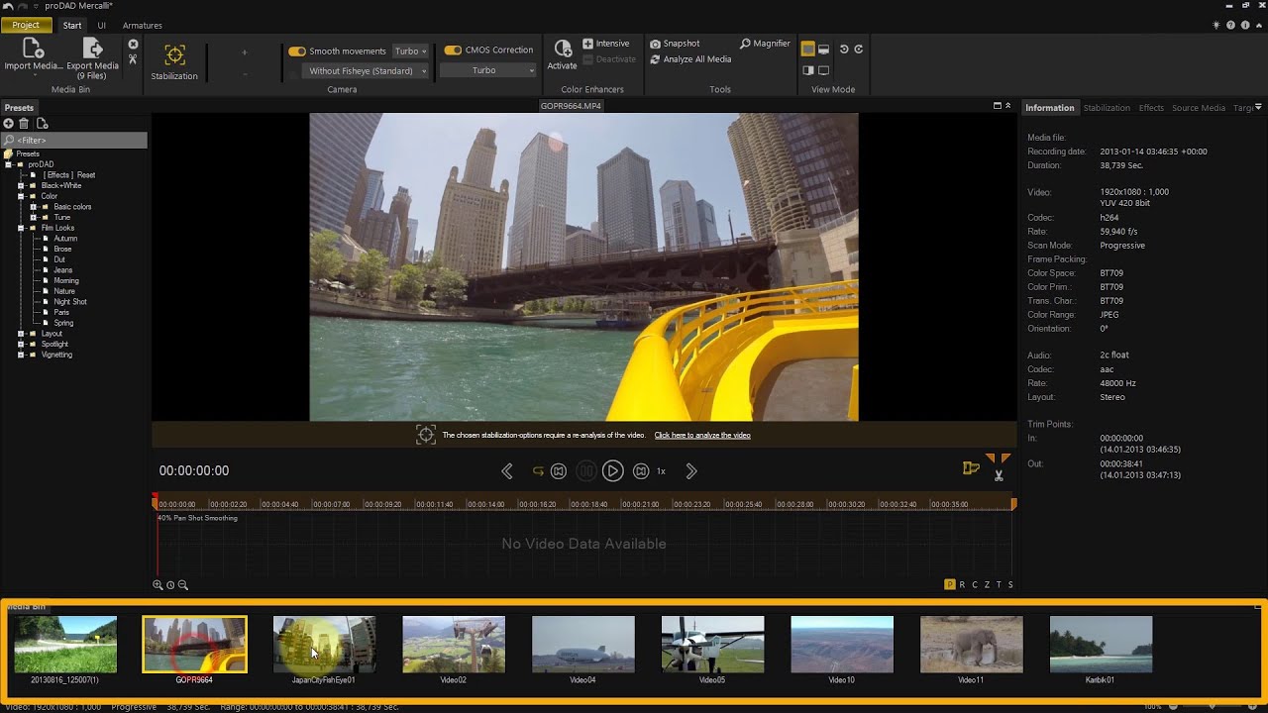Expand the Layout preset folder

click(x=21, y=334)
